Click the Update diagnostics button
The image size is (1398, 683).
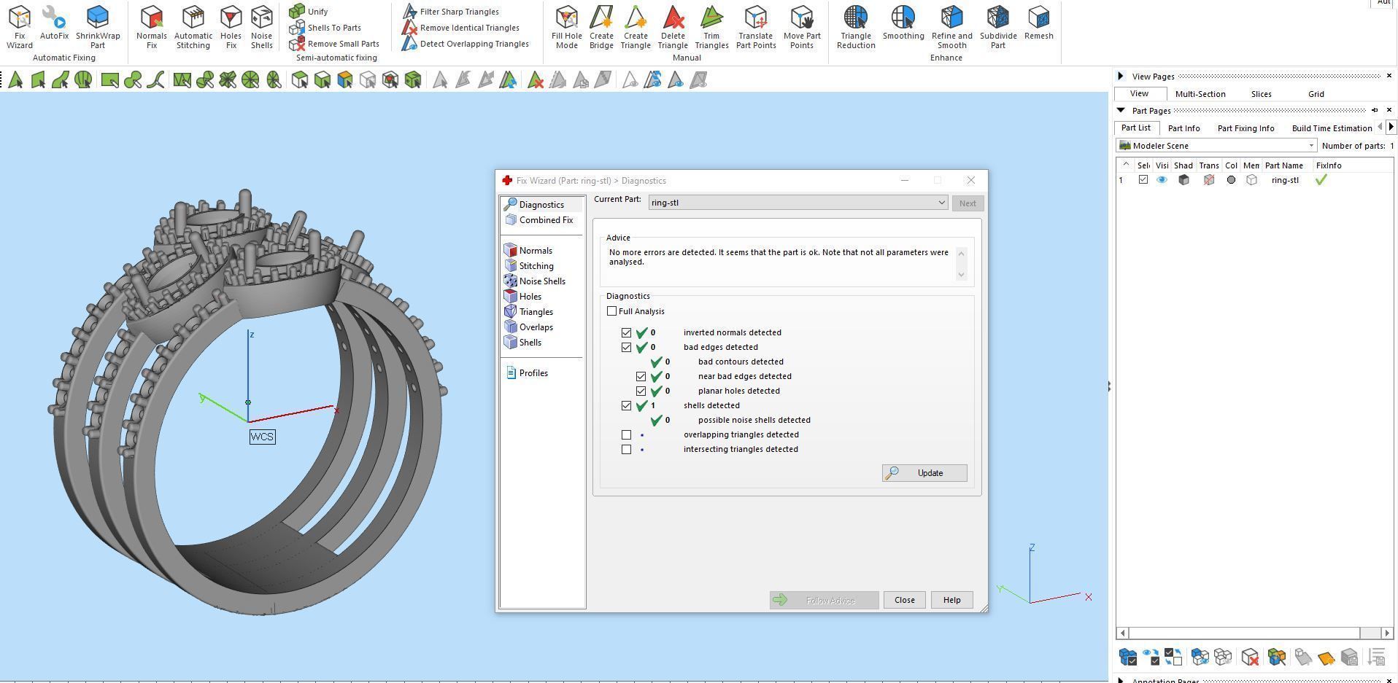point(924,473)
